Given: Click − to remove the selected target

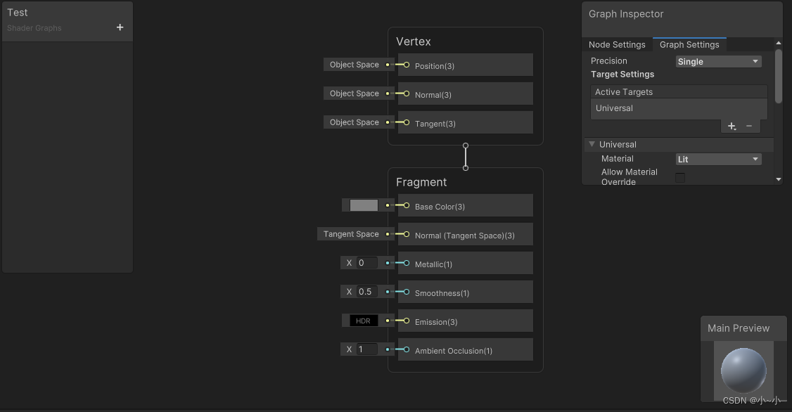Looking at the screenshot, I should point(750,126).
